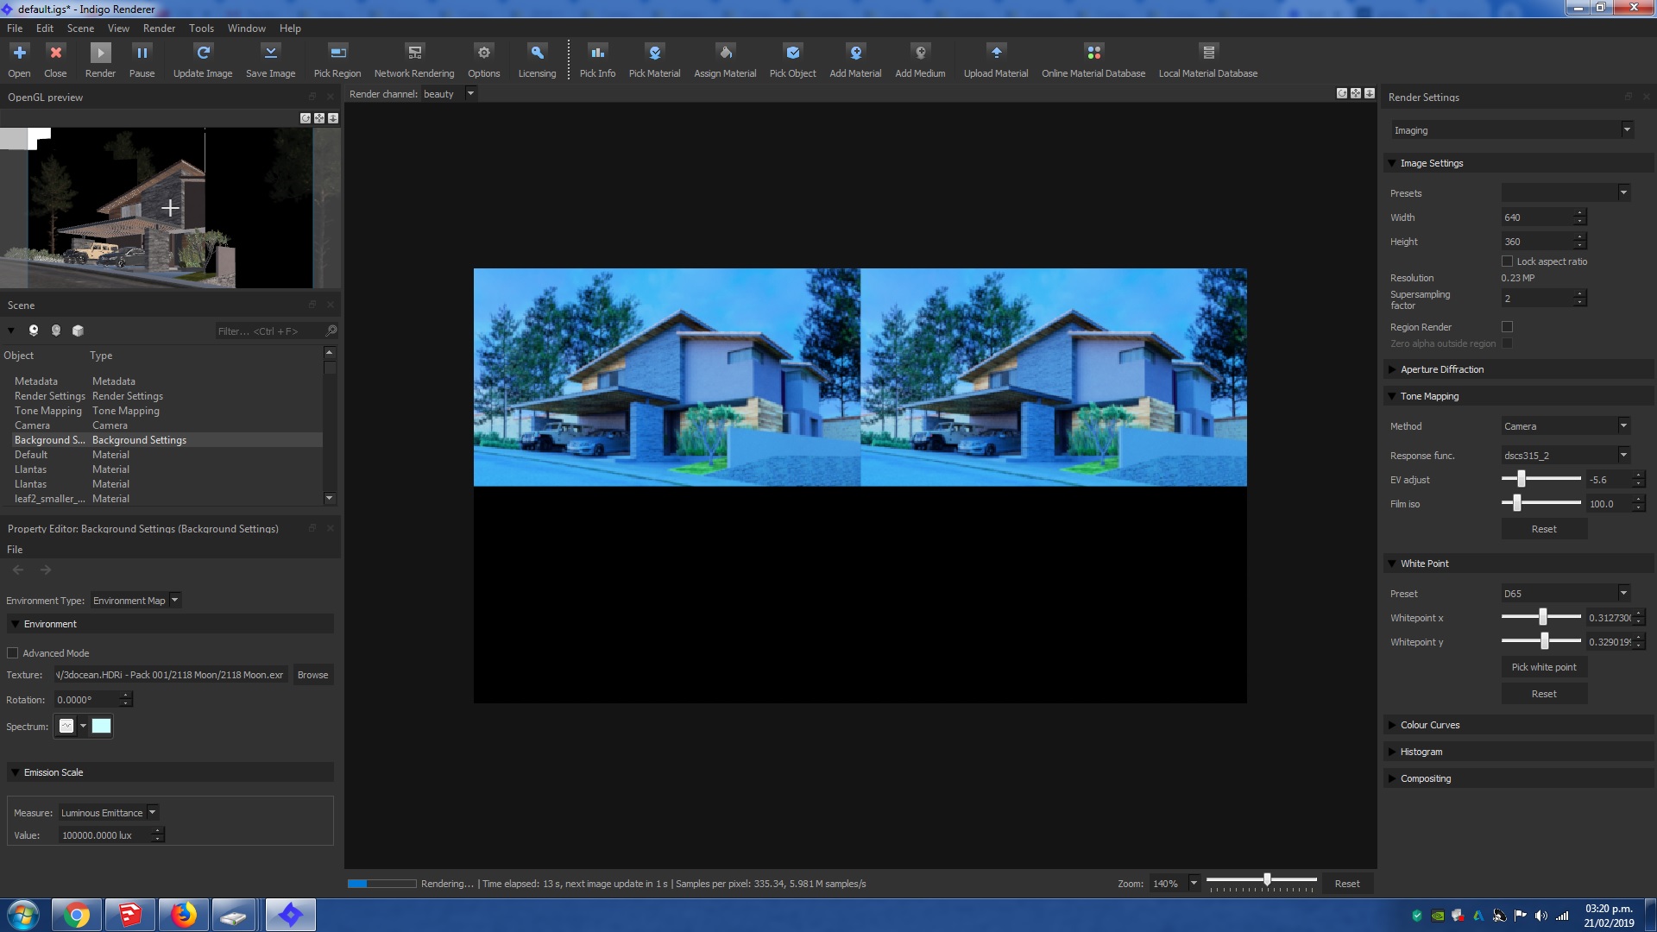Open Network Rendering from toolbar
1657x932 pixels.
414,54
